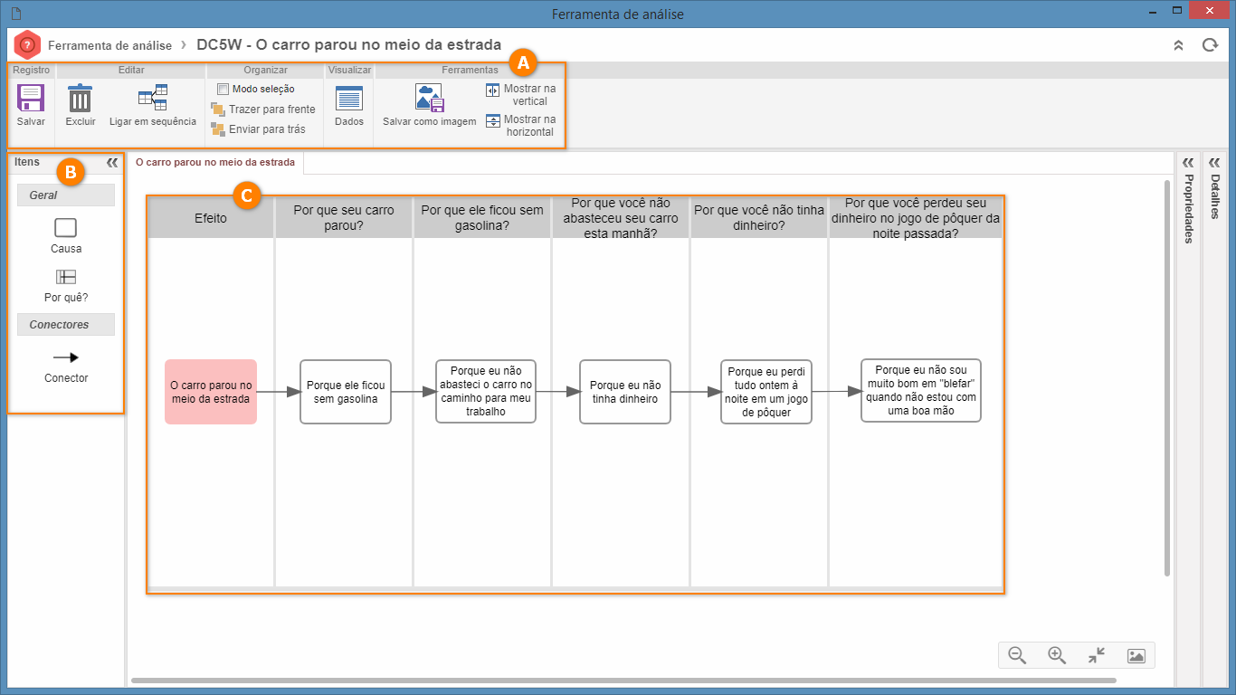The width and height of the screenshot is (1236, 695).
Task: Select node Porque eu não tinha dinheiro
Action: click(x=625, y=392)
